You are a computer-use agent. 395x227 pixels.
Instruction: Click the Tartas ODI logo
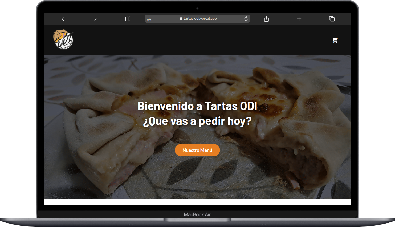[64, 40]
